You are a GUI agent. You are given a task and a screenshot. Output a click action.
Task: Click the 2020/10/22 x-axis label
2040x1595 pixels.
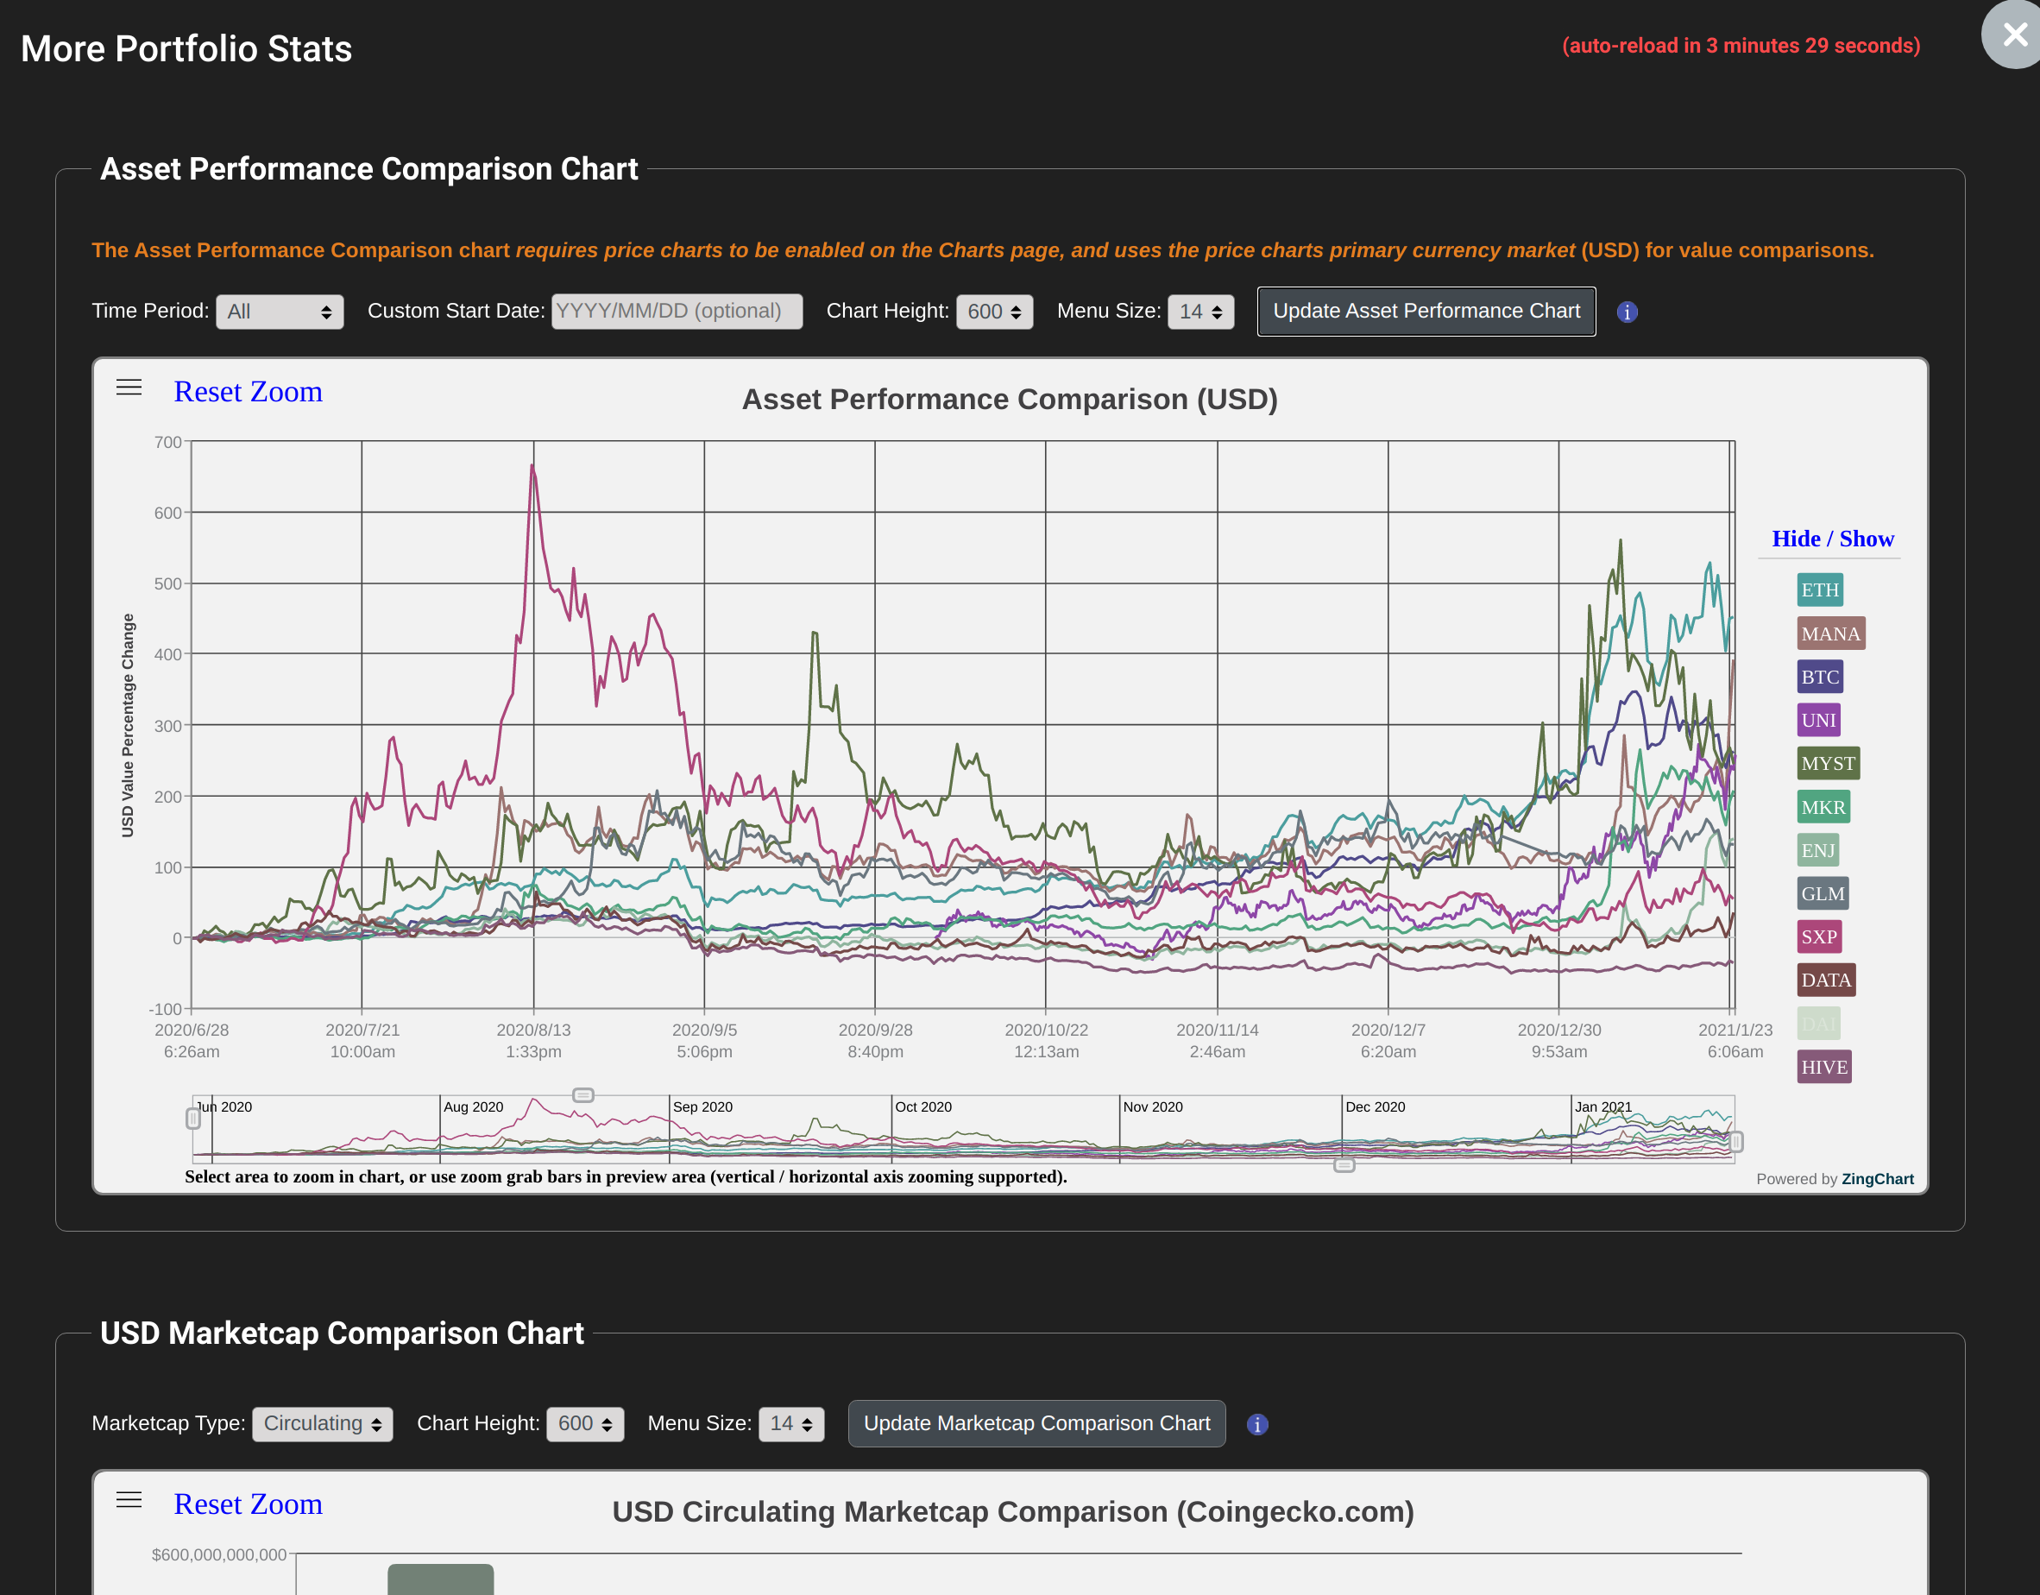pos(1046,1040)
